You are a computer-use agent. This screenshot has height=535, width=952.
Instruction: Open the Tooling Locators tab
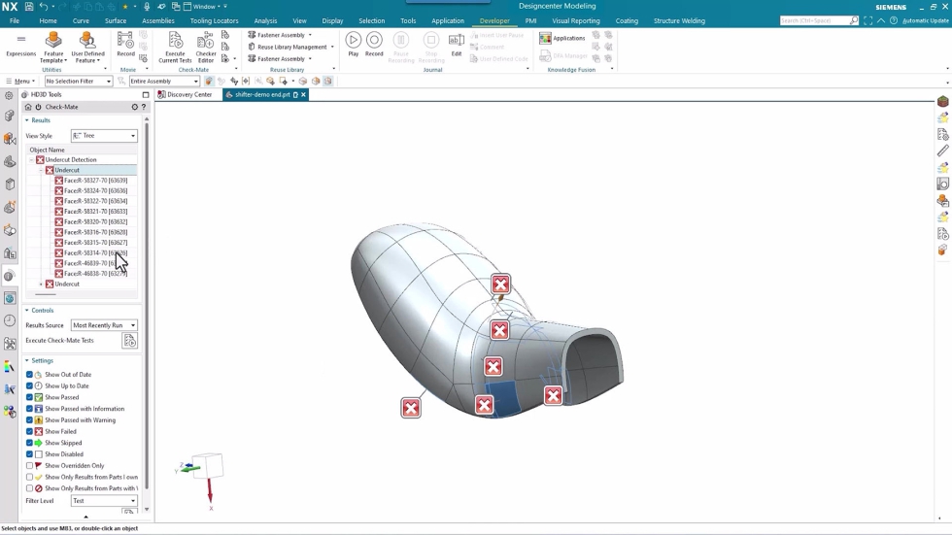(x=215, y=20)
